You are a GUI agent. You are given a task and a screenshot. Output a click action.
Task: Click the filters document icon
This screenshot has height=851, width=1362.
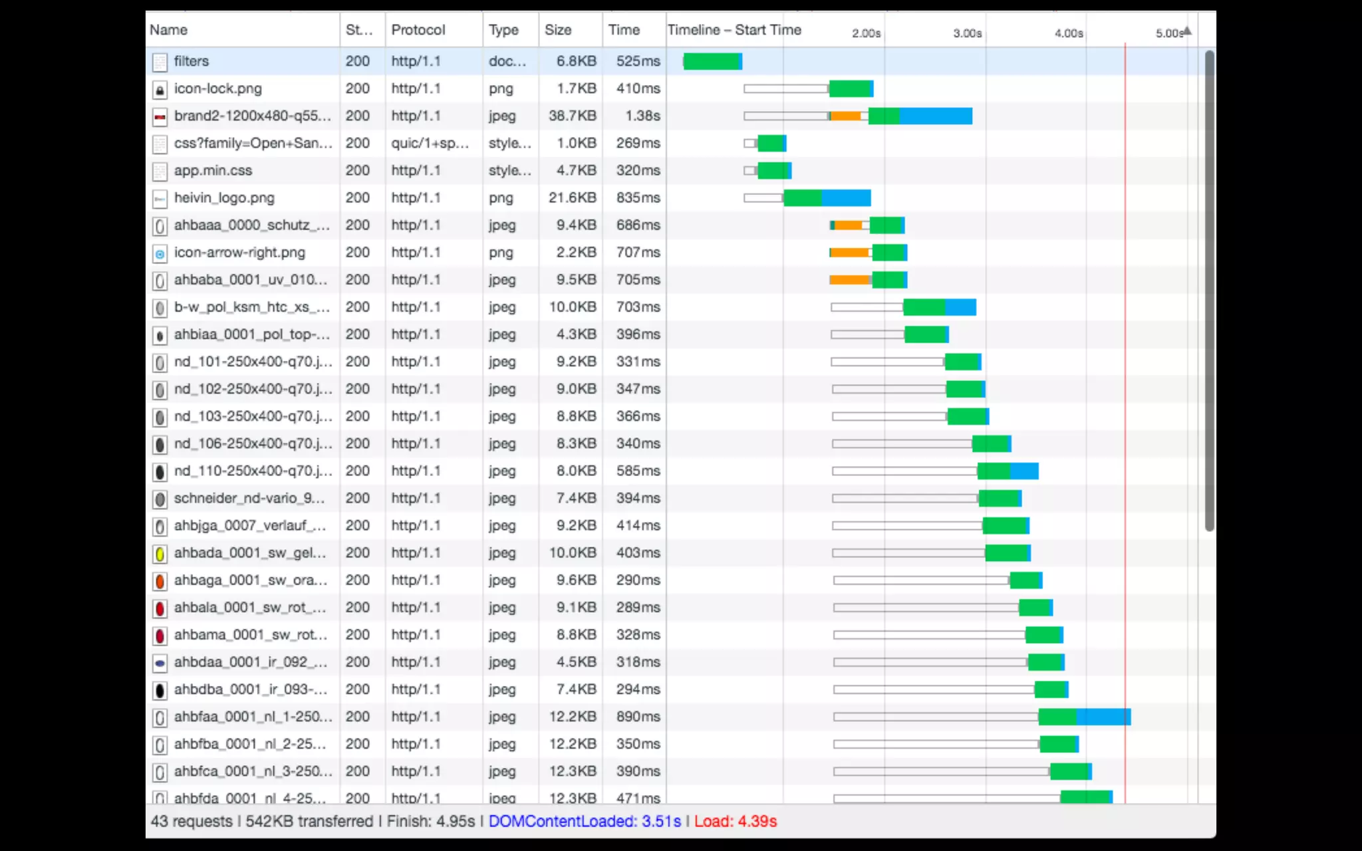click(160, 62)
